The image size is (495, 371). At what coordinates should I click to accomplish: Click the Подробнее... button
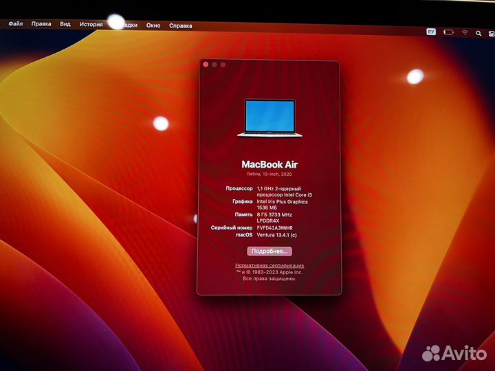pyautogui.click(x=269, y=251)
